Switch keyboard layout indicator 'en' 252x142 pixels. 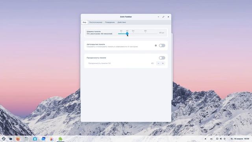(x=211, y=139)
